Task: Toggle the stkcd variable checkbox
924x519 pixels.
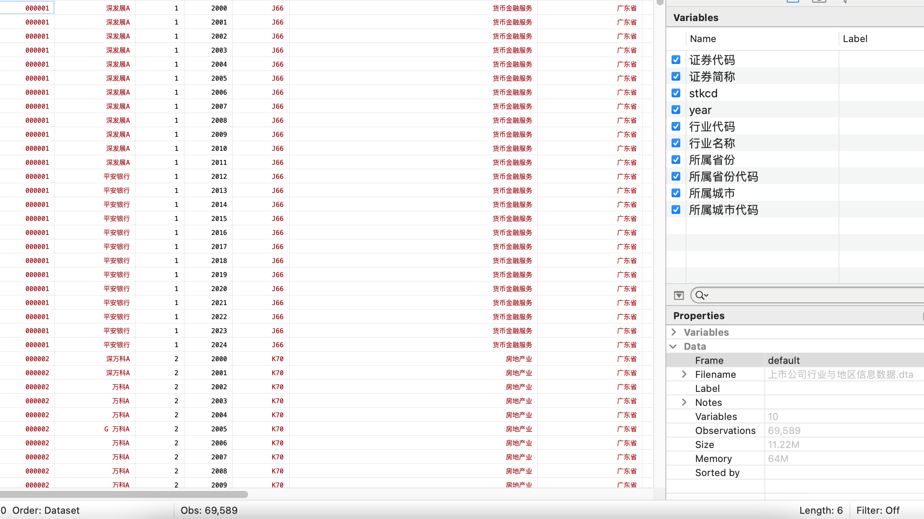Action: click(676, 93)
